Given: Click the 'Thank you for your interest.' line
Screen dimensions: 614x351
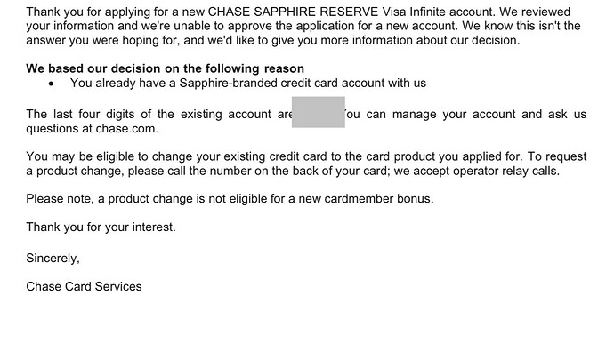Looking at the screenshot, I should coord(101,227).
